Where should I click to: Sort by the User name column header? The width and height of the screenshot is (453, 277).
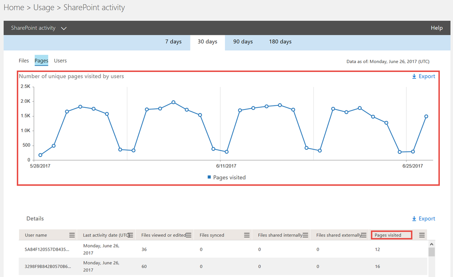tap(36, 235)
